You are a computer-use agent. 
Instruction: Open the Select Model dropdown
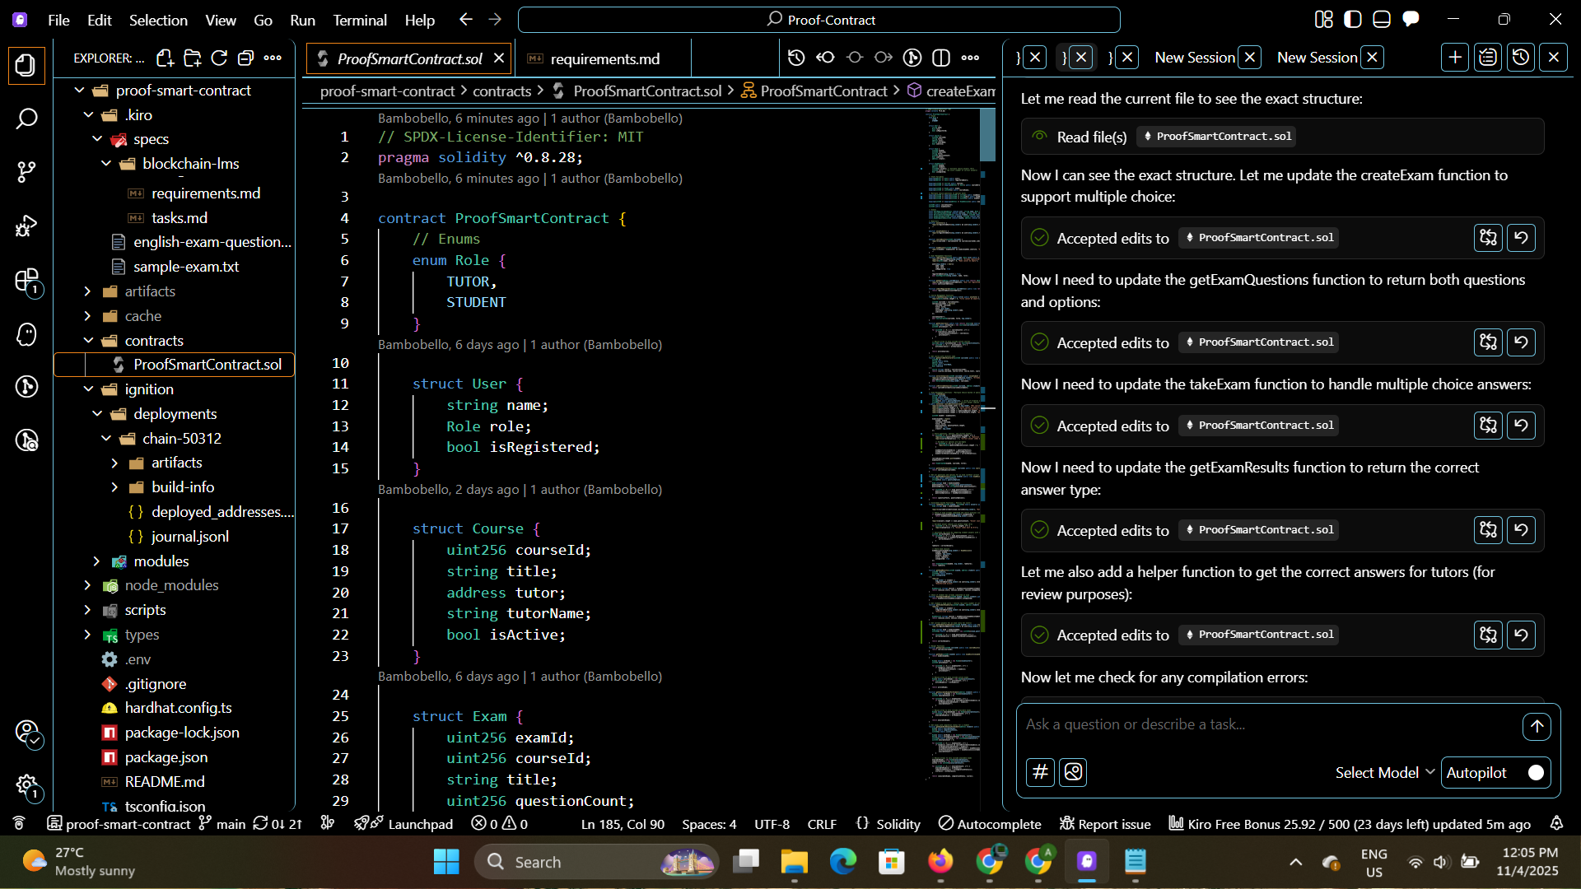tap(1384, 773)
